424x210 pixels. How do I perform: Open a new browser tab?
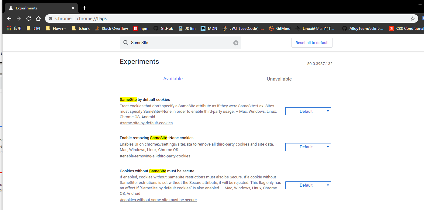pos(84,8)
